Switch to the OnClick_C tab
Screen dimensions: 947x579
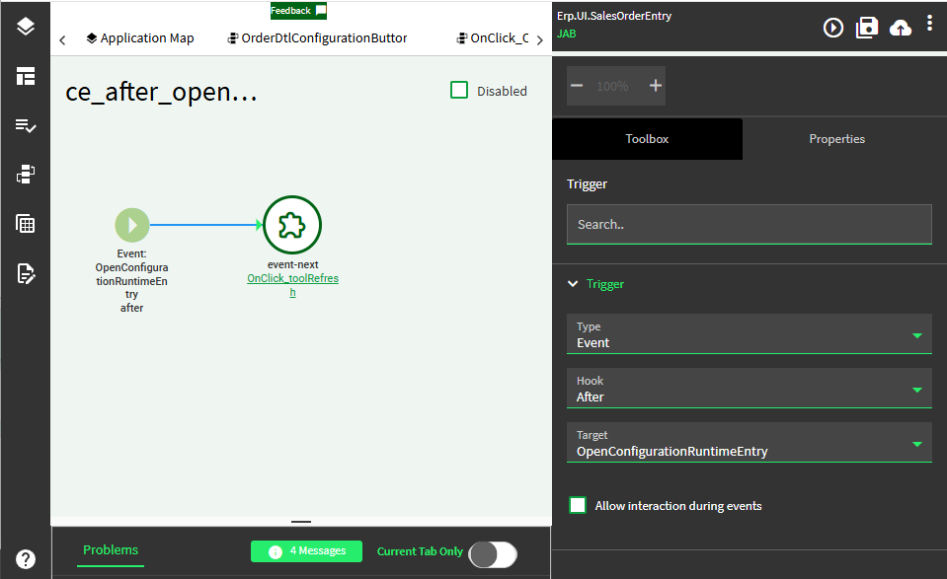(x=492, y=38)
